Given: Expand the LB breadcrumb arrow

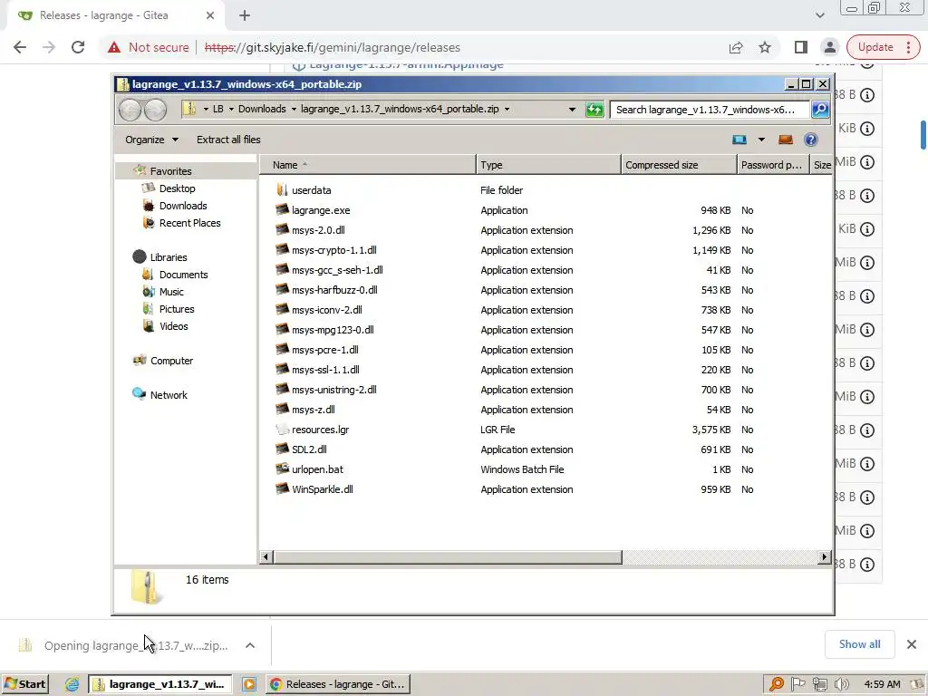Looking at the screenshot, I should pos(231,109).
